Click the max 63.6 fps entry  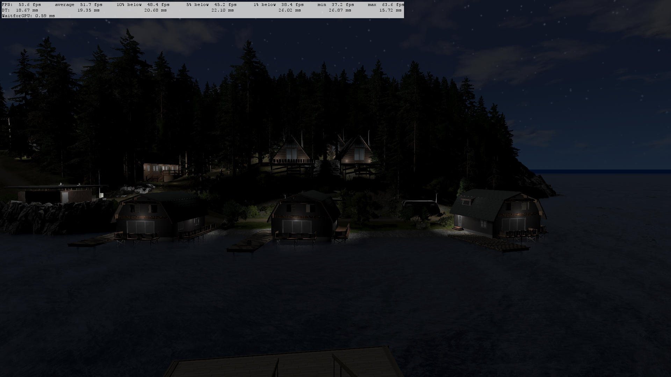[386, 5]
